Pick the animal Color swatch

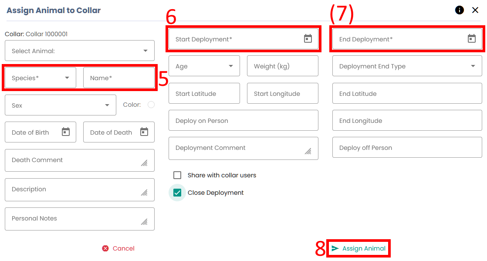point(151,105)
